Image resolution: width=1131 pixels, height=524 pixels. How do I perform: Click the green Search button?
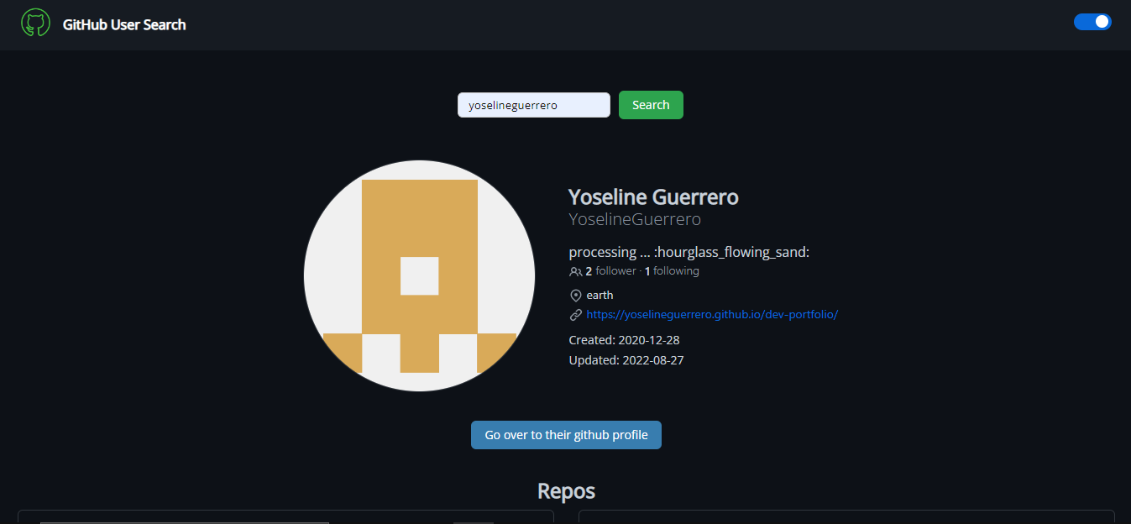[x=651, y=105]
